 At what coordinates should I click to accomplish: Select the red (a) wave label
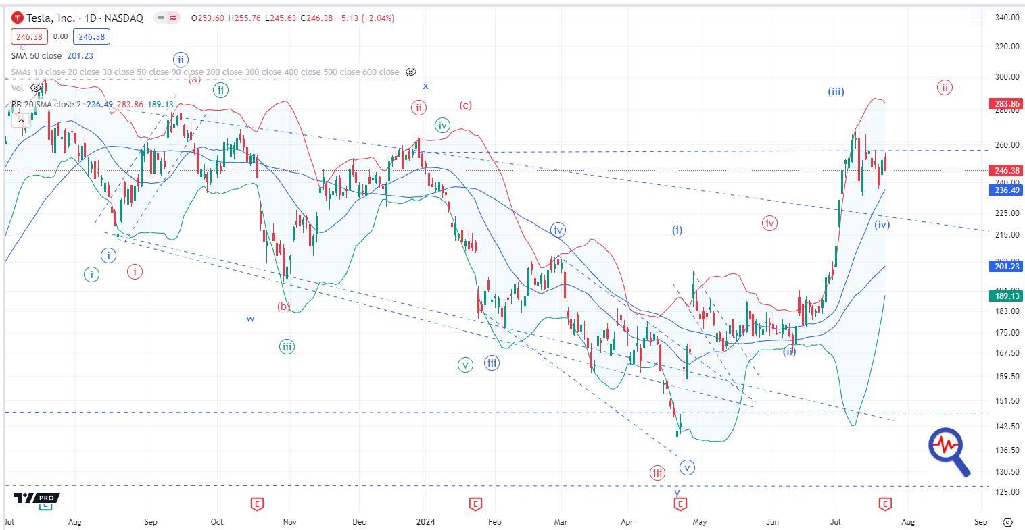click(x=195, y=79)
